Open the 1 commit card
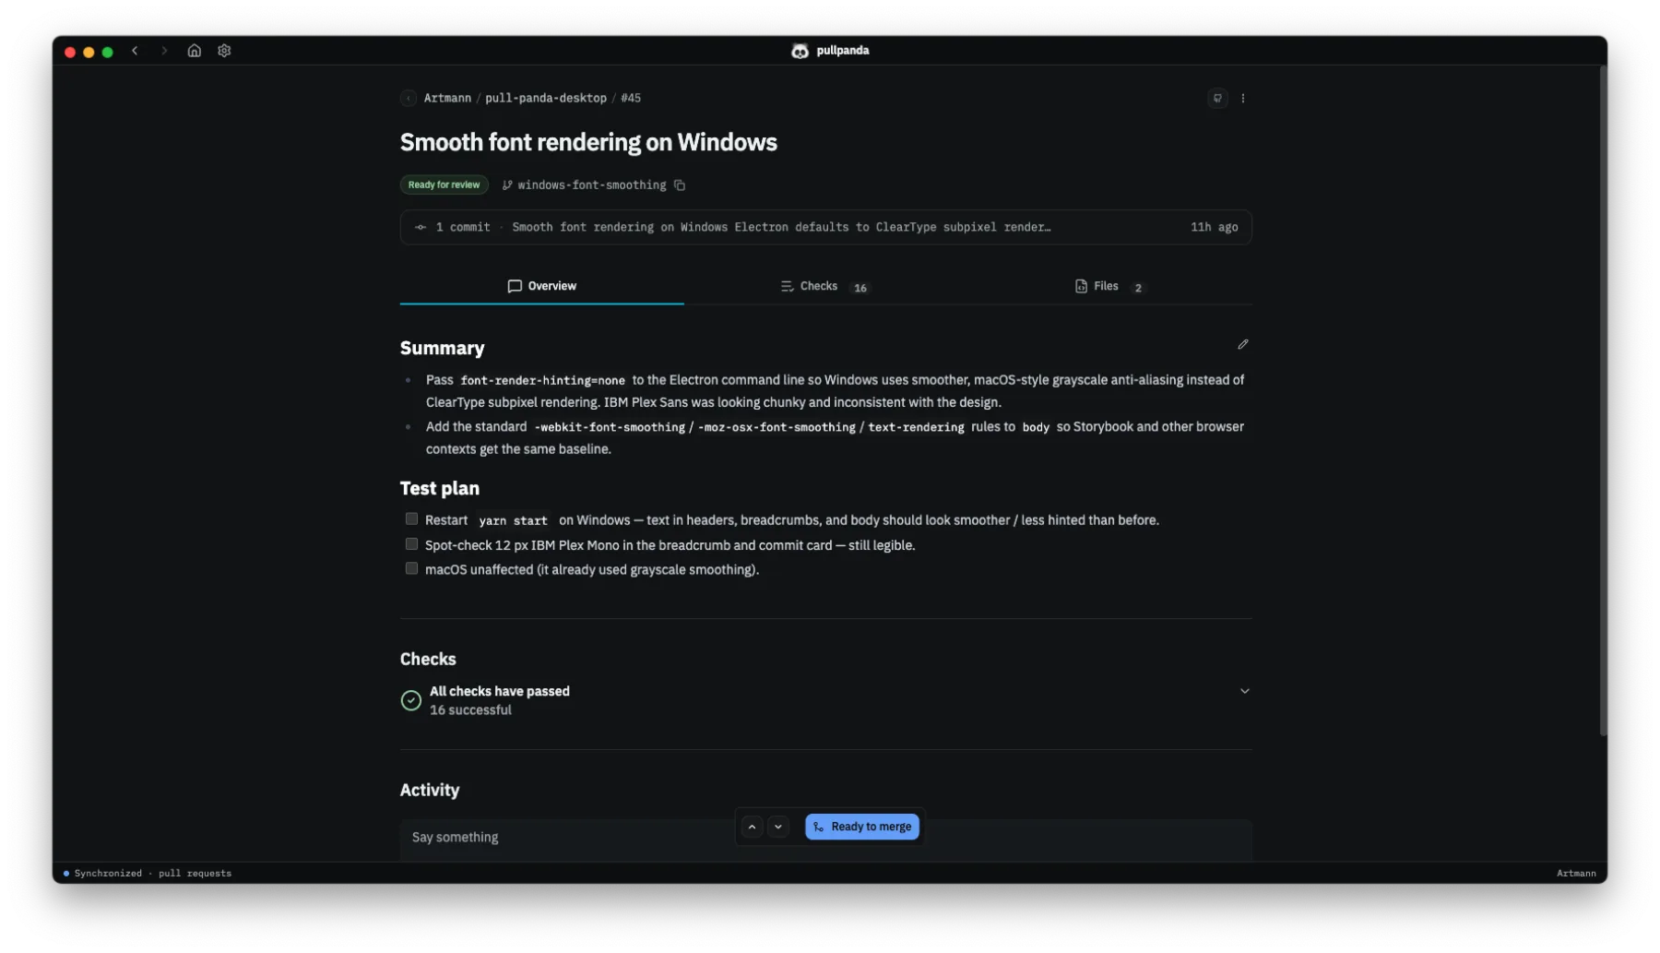Image resolution: width=1660 pixels, height=953 pixels. [x=825, y=227]
